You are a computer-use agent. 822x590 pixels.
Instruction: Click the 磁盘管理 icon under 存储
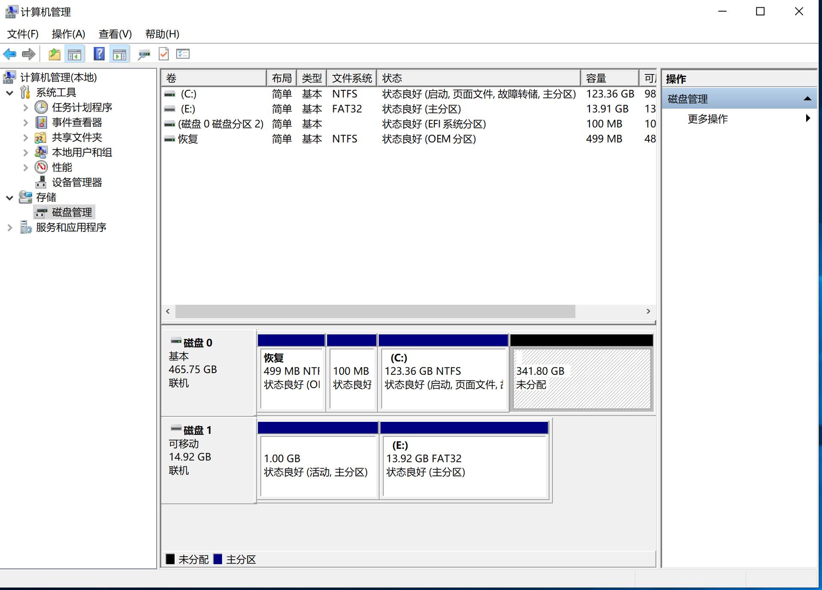tap(41, 212)
